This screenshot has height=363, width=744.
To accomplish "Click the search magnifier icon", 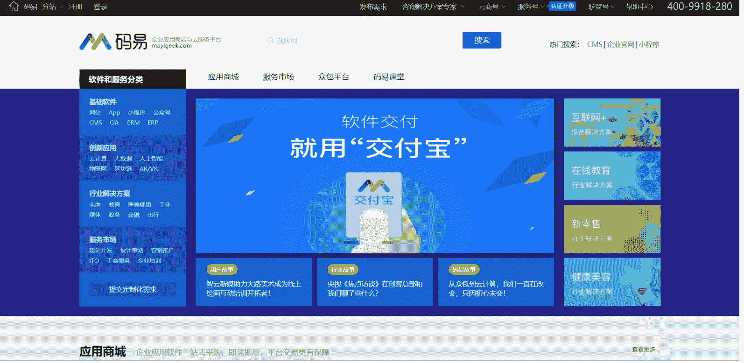I will (x=270, y=41).
